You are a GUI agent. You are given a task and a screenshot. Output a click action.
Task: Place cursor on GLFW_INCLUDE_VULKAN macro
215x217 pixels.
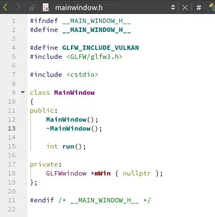pos(101,48)
